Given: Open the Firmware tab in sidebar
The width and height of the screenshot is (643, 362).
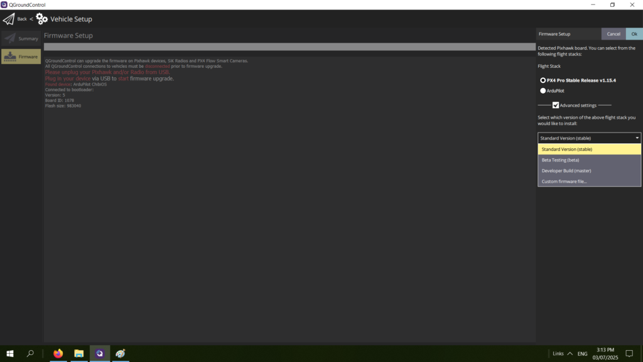Looking at the screenshot, I should point(21,57).
